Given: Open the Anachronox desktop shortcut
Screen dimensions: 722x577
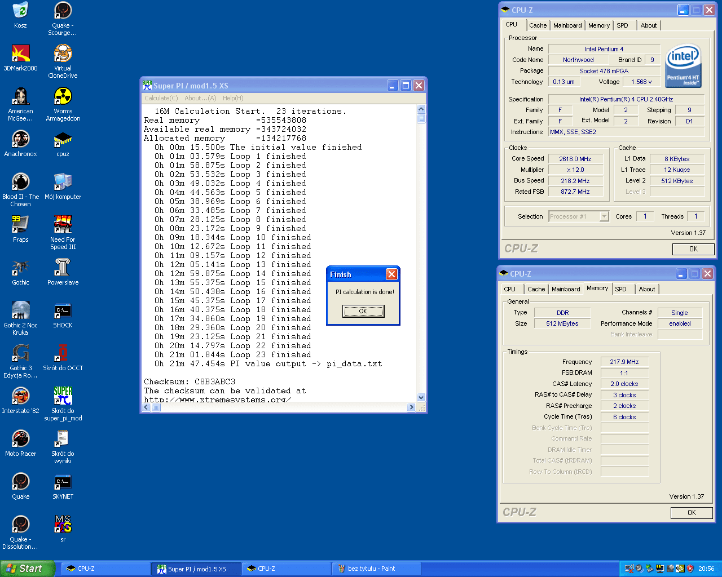Looking at the screenshot, I should 20,144.
